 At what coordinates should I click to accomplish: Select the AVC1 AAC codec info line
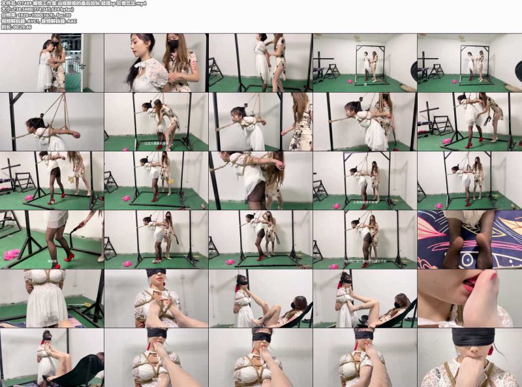pos(38,22)
